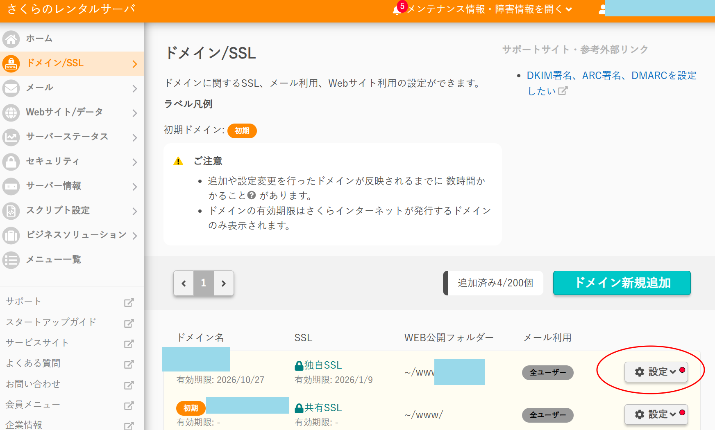Click the セキュリティ padlock icon

click(x=11, y=162)
